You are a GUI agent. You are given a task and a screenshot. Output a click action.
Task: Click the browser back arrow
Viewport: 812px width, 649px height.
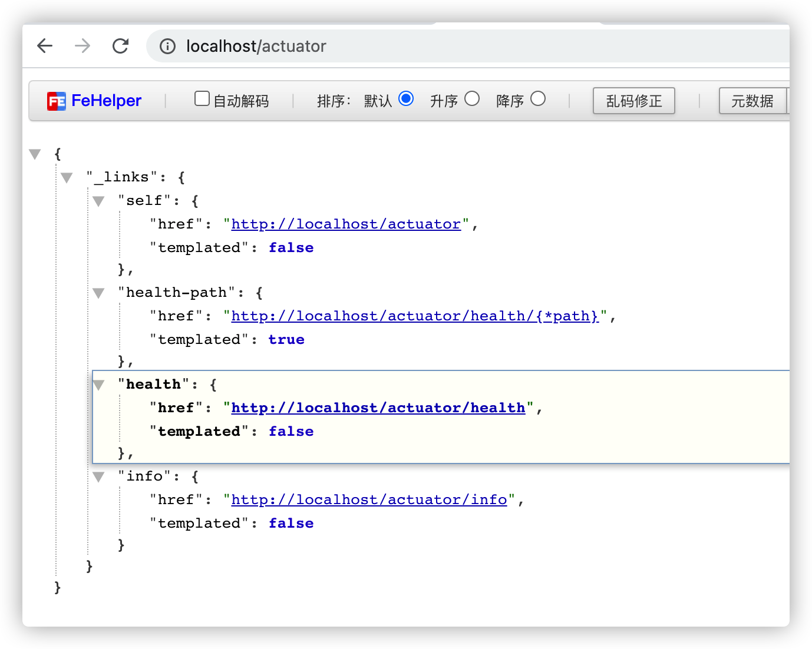click(x=45, y=46)
